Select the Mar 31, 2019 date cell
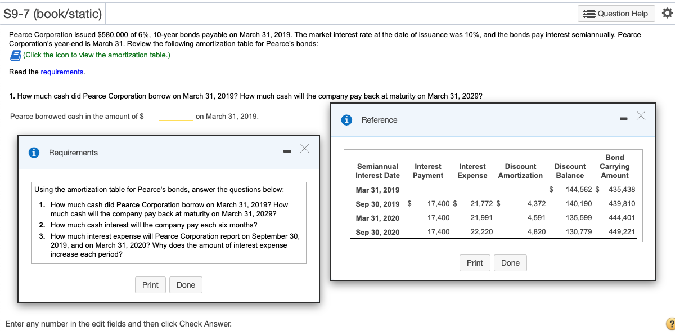675x335 pixels. click(377, 190)
